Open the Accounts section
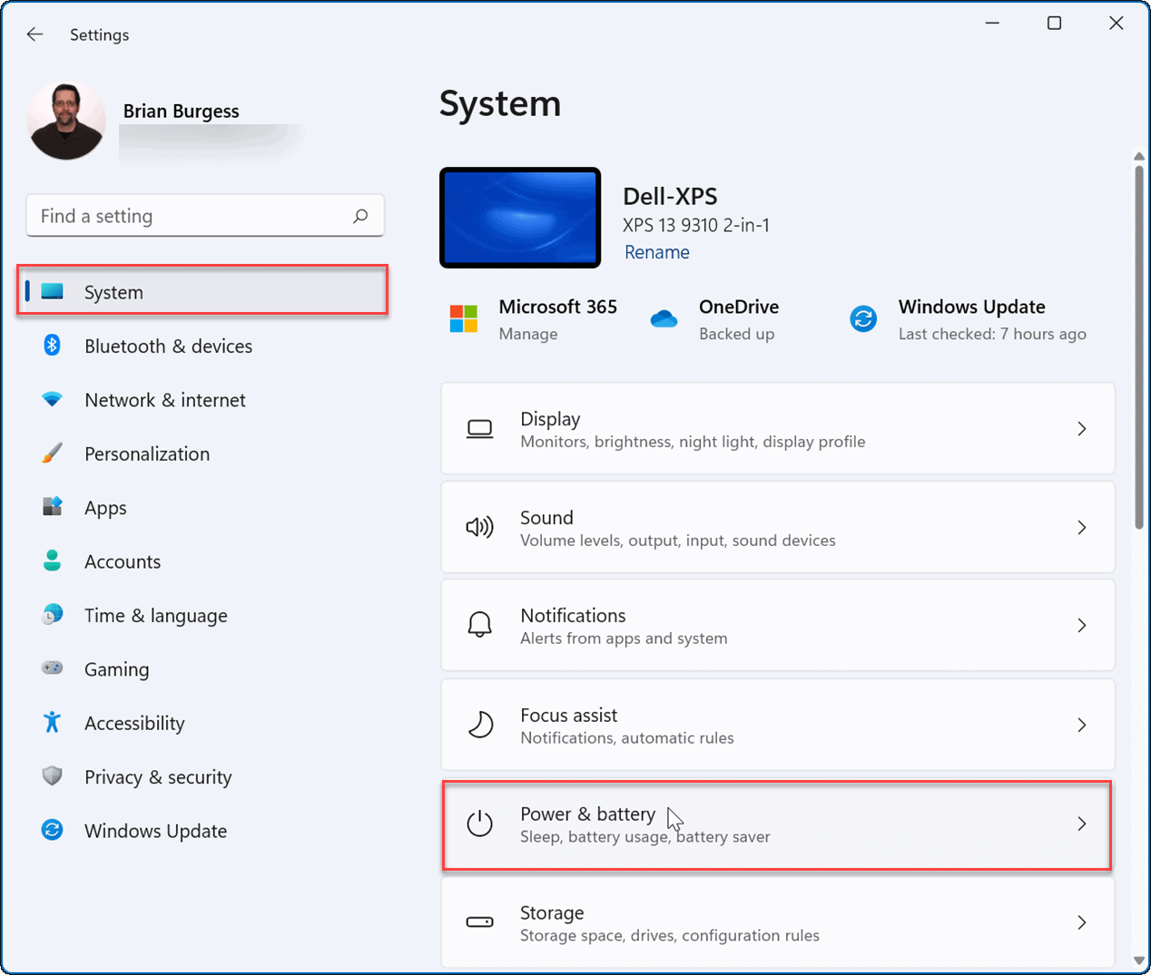Viewport: 1151px width, 975px height. pyautogui.click(x=123, y=561)
